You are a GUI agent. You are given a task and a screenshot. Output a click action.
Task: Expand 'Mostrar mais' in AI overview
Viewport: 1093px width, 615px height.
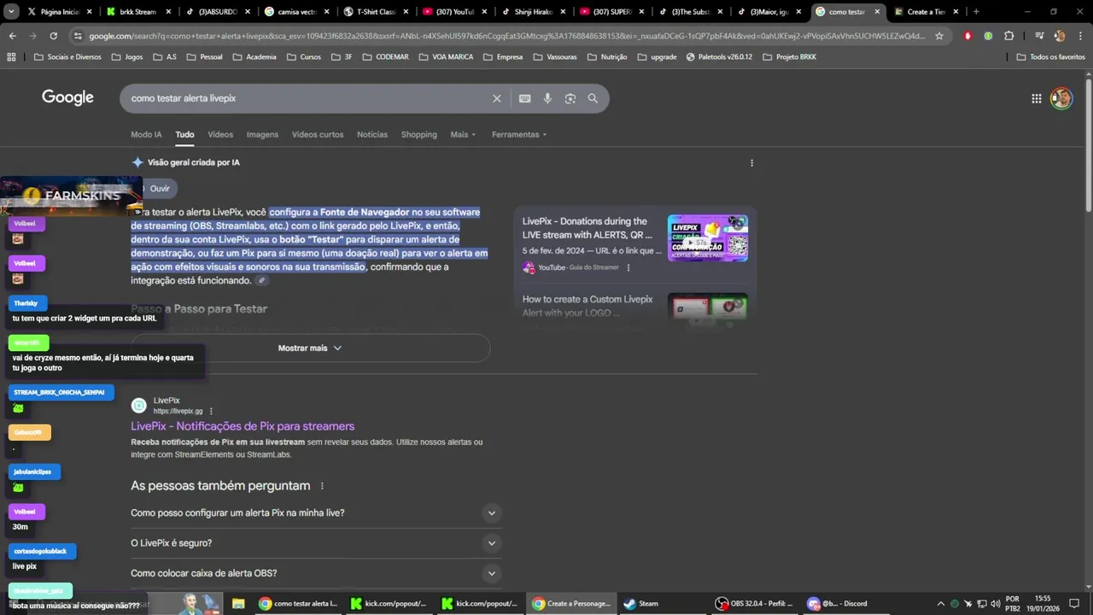click(310, 348)
